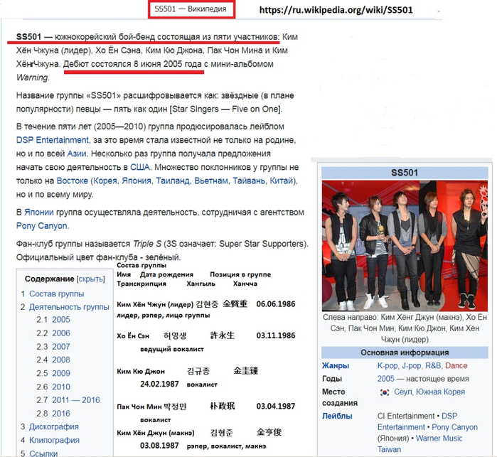The image size is (497, 457).
Task: Select the date 03.08.1987
Action: click(x=159, y=446)
